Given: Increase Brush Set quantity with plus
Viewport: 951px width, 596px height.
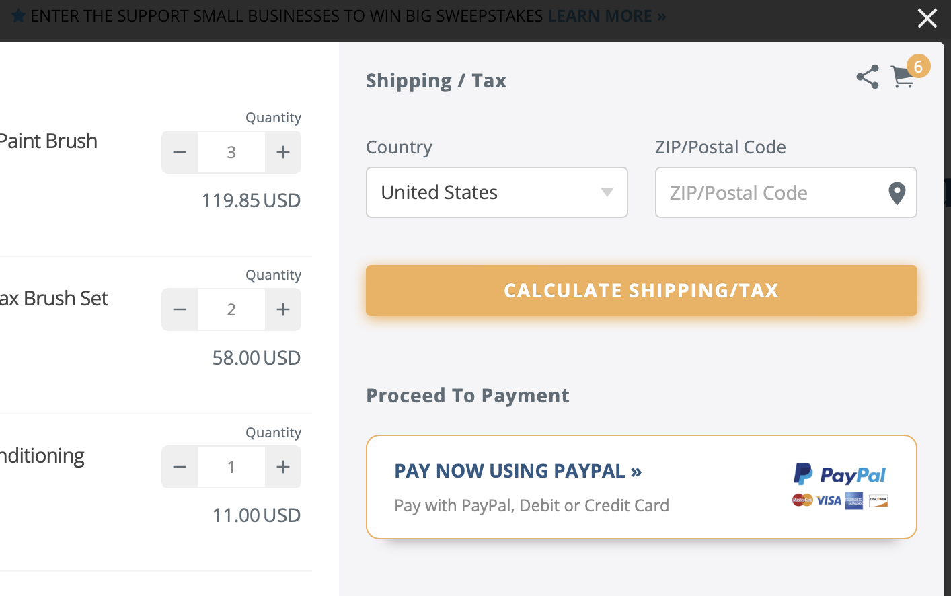Looking at the screenshot, I should tap(283, 309).
